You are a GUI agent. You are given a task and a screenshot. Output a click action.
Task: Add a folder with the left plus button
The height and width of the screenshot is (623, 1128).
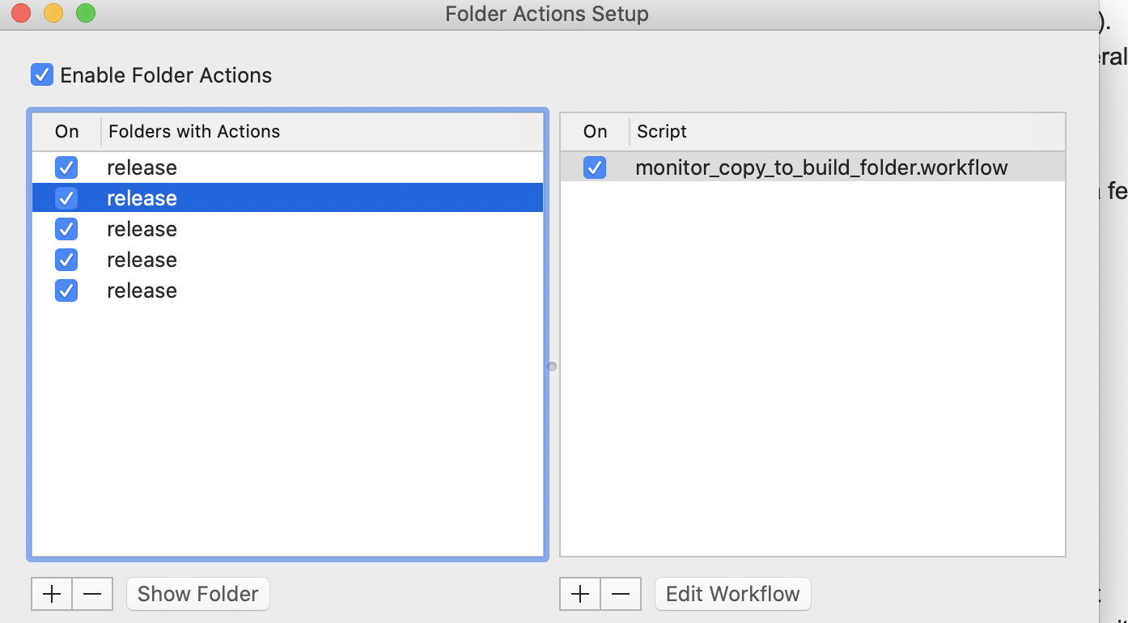pyautogui.click(x=52, y=594)
